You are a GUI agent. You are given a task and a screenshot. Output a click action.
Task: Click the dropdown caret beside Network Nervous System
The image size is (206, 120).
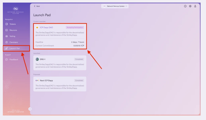point(126,6)
